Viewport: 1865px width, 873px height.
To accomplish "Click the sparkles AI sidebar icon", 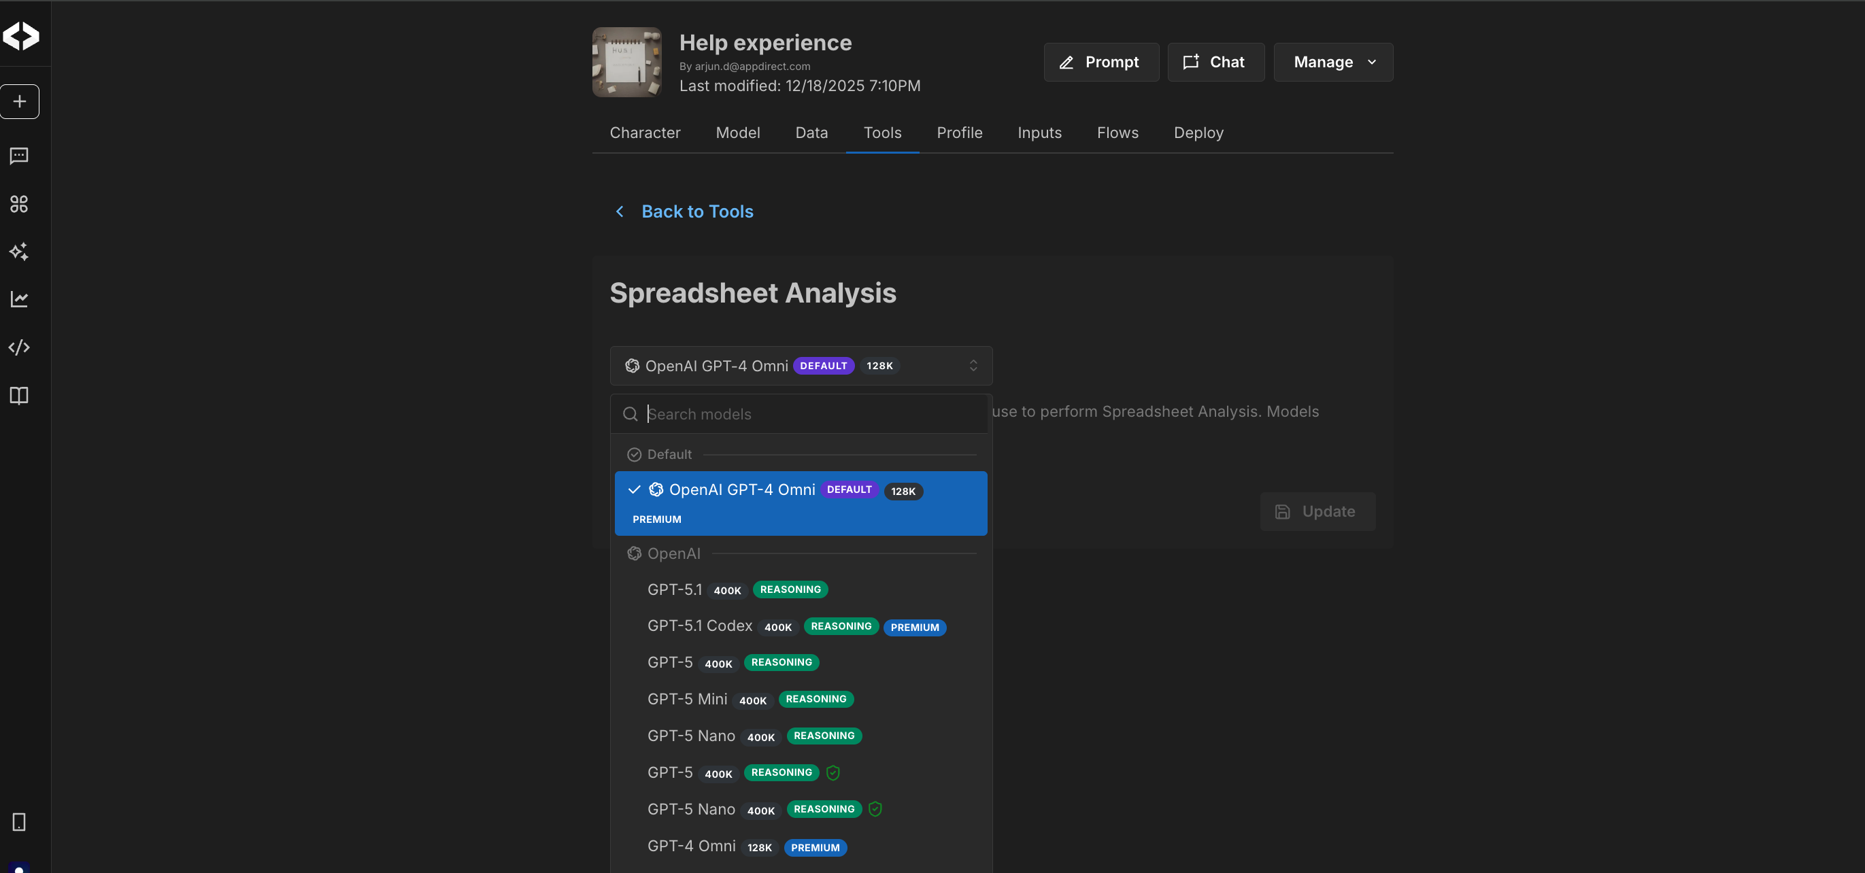I will [20, 252].
